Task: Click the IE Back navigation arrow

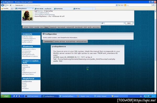Action: click(2, 5)
